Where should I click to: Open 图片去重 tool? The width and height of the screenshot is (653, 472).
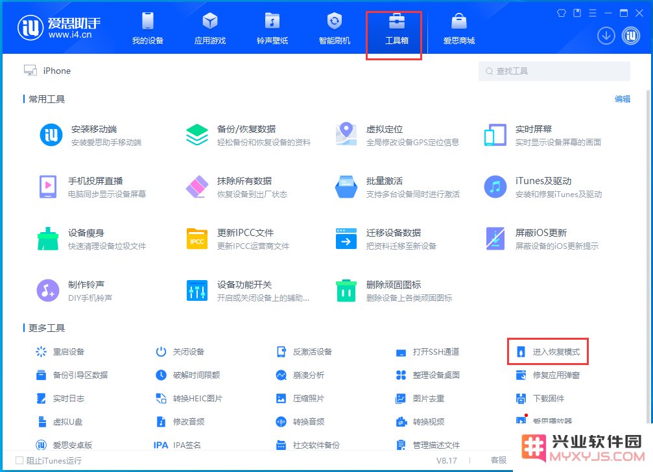point(420,398)
